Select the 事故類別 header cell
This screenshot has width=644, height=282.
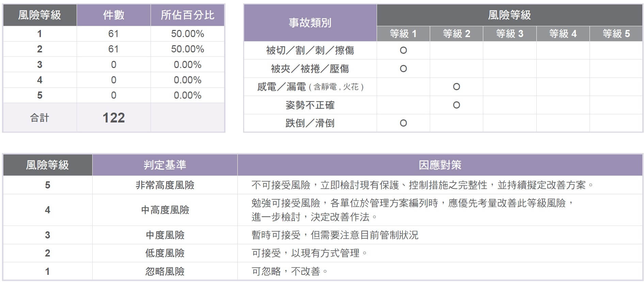tap(310, 23)
